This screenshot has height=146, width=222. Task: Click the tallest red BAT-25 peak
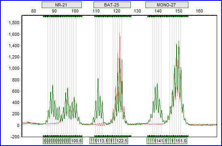coord(120,33)
